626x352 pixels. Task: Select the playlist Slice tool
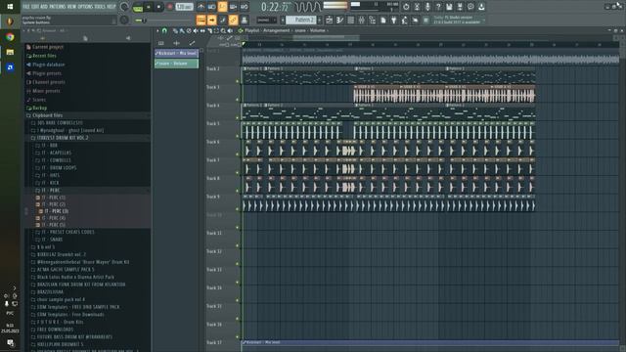click(209, 30)
